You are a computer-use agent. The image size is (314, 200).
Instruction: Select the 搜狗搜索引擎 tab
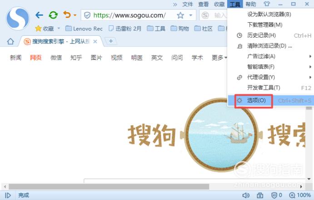coord(60,42)
